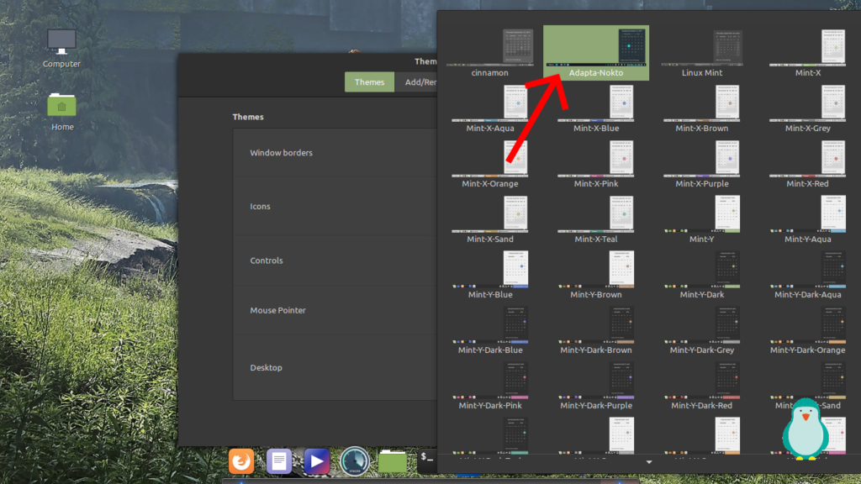Choose the Linux Mint theme

point(702,53)
